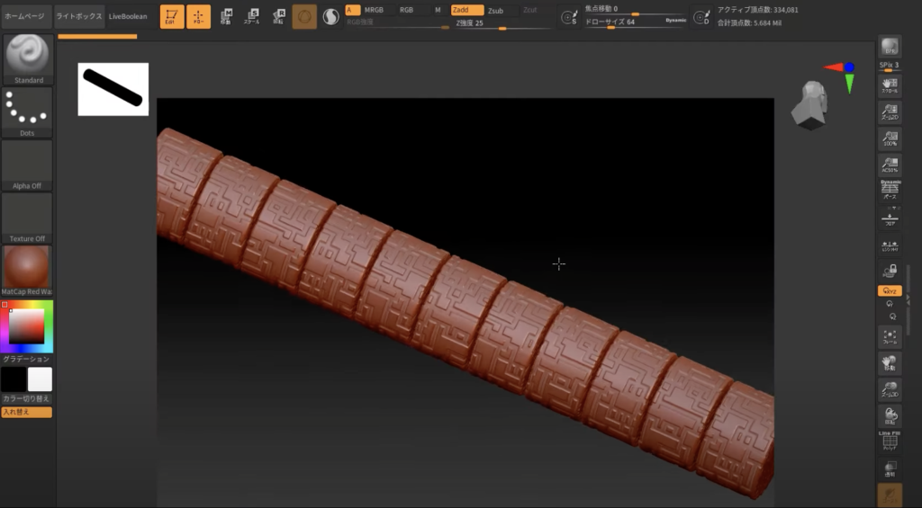Click the BPR render button

(890, 47)
